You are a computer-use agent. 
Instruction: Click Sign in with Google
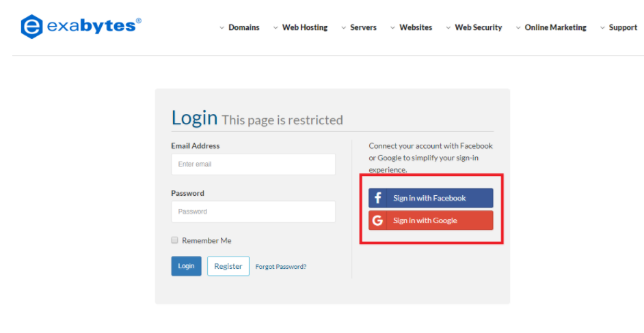click(431, 220)
